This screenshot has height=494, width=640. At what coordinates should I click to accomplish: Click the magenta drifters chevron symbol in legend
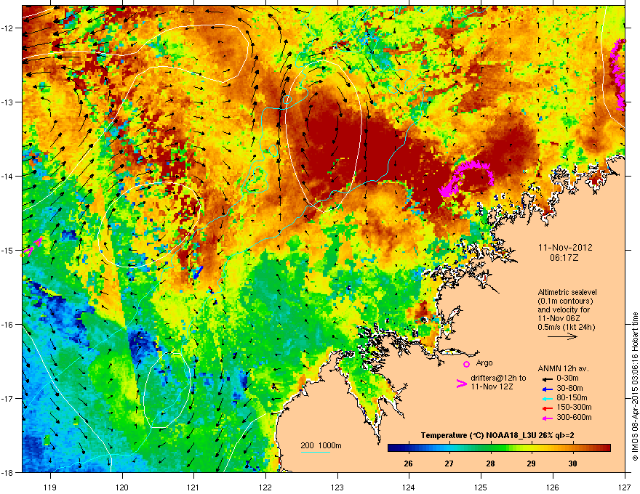click(461, 384)
